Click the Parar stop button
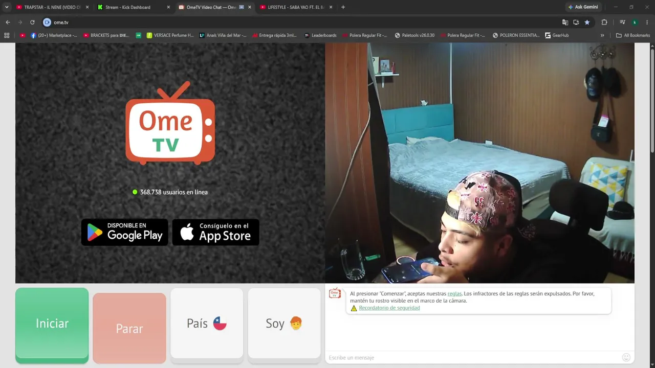 tap(129, 328)
